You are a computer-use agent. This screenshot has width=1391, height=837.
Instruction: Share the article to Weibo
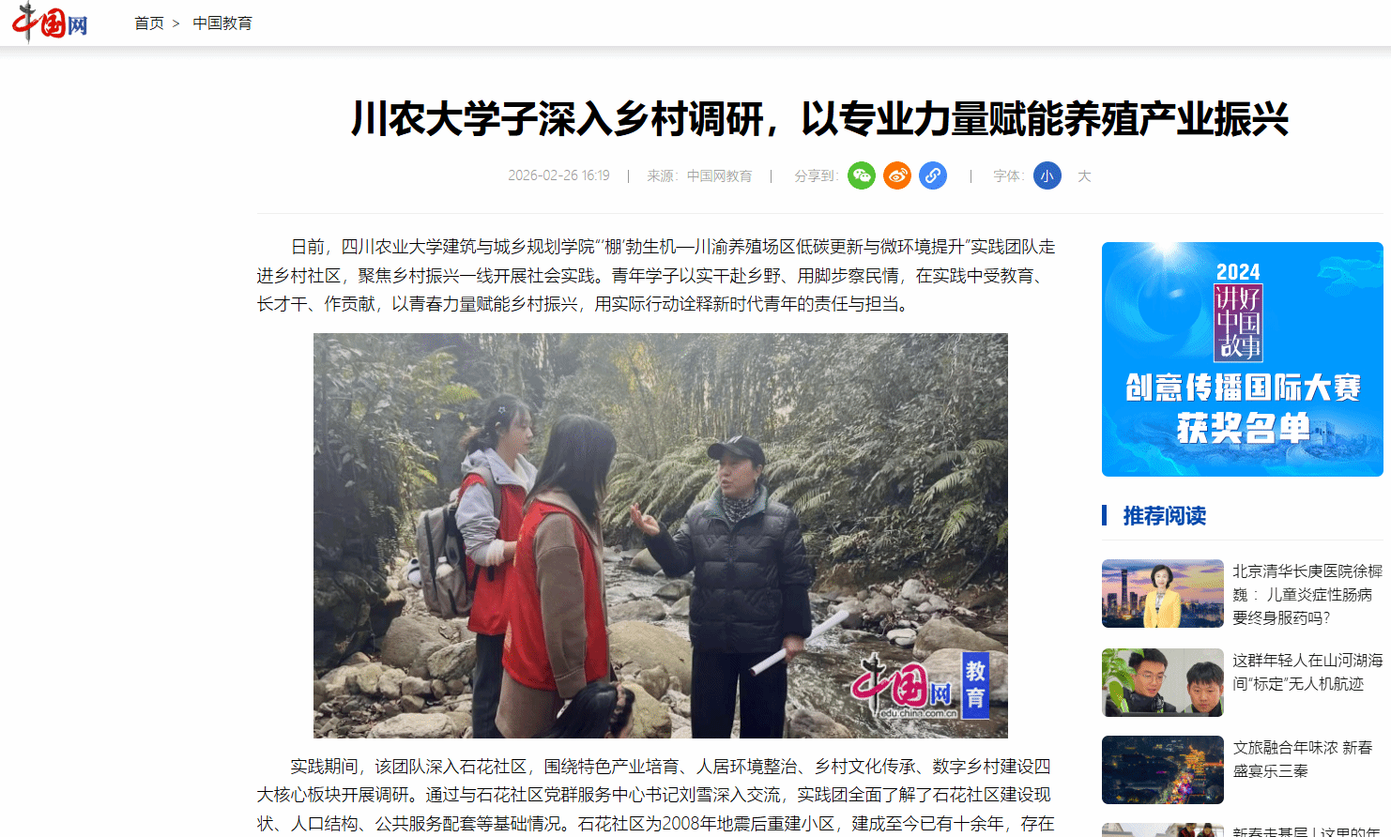pos(897,175)
